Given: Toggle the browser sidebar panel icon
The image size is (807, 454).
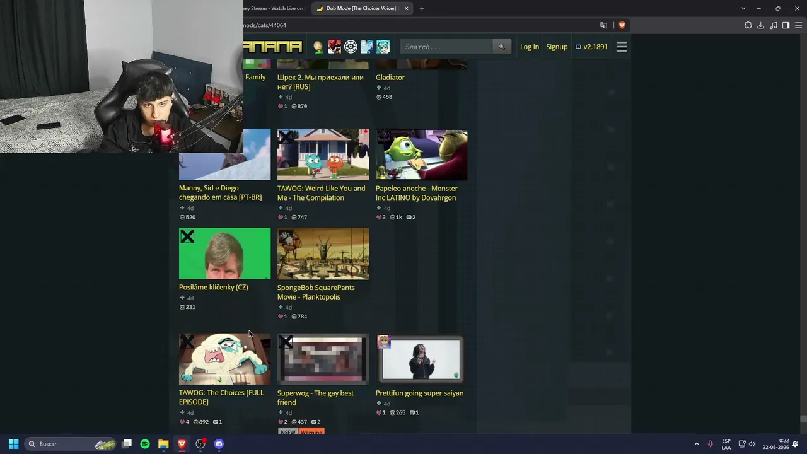Looking at the screenshot, I should coord(786,25).
